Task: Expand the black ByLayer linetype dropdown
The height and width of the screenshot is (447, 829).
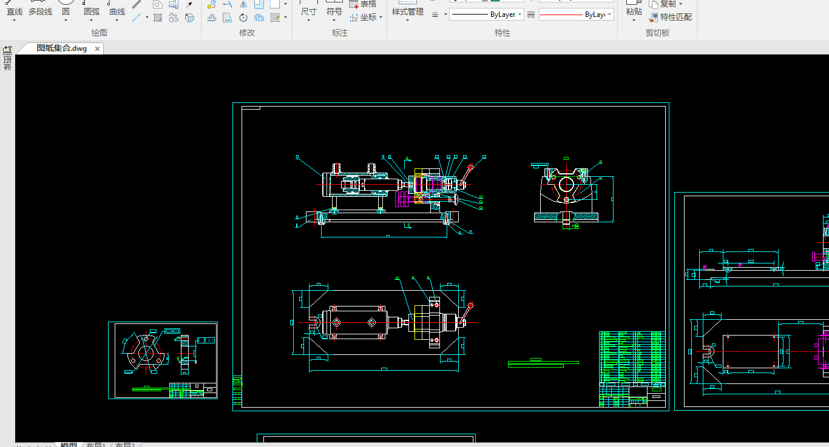Action: (x=520, y=15)
